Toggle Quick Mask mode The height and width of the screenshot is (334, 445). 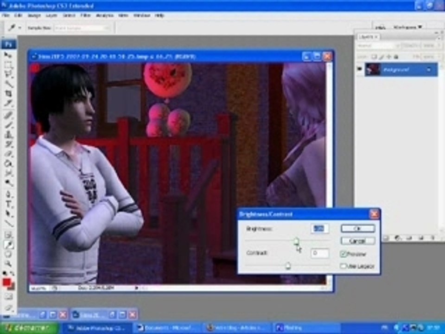pos(8,297)
